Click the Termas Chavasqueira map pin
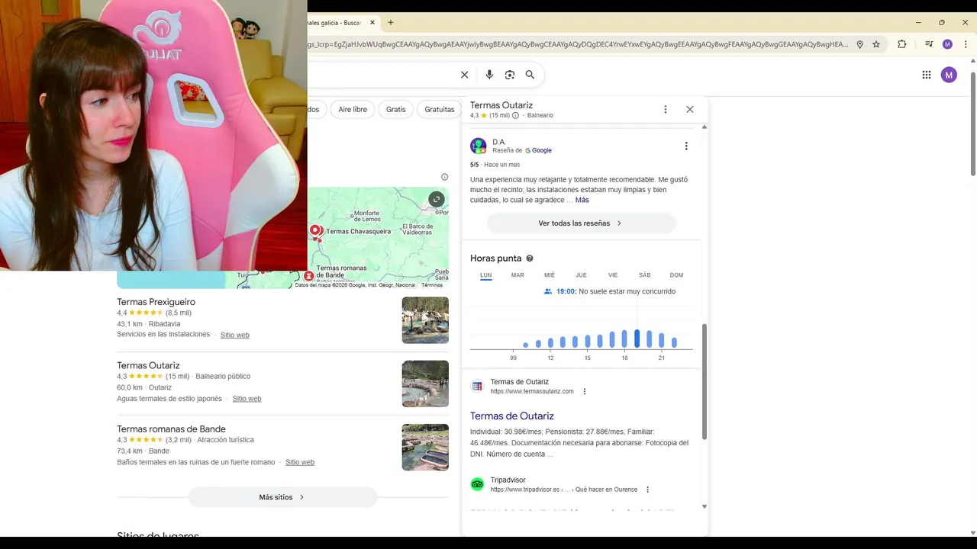Image resolution: width=977 pixels, height=549 pixels. tap(314, 230)
